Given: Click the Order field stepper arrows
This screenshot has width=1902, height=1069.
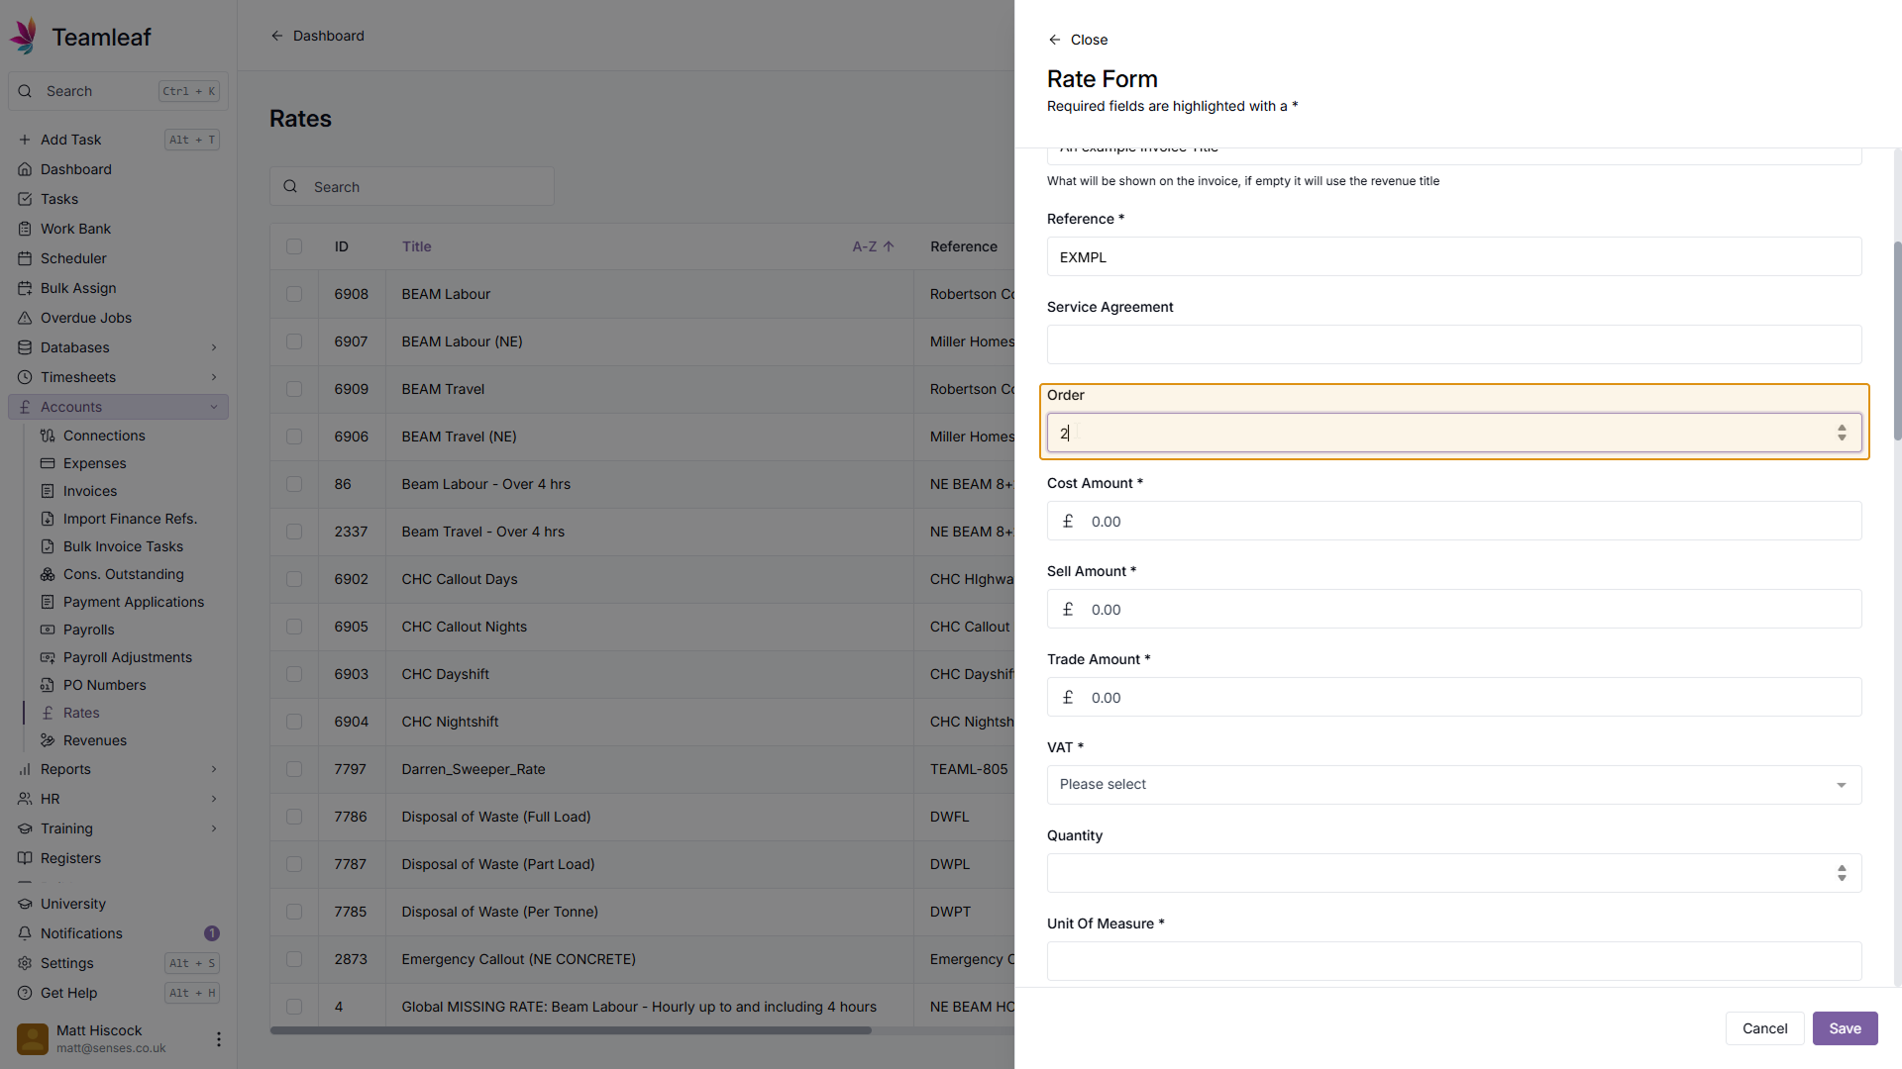Looking at the screenshot, I should [x=1842, y=433].
